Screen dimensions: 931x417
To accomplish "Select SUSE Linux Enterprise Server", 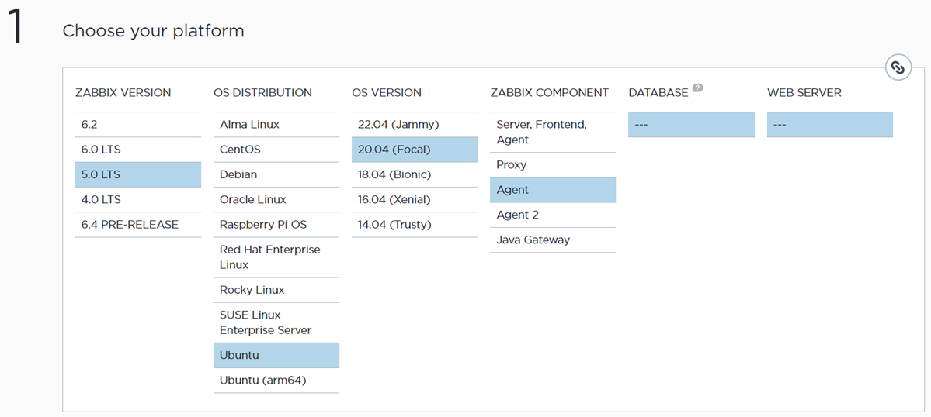I will 276,322.
